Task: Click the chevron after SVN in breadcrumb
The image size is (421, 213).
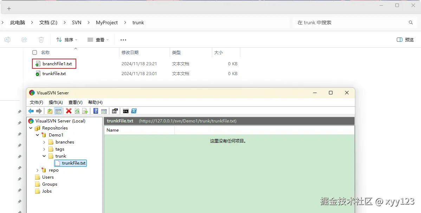Action: coord(89,22)
